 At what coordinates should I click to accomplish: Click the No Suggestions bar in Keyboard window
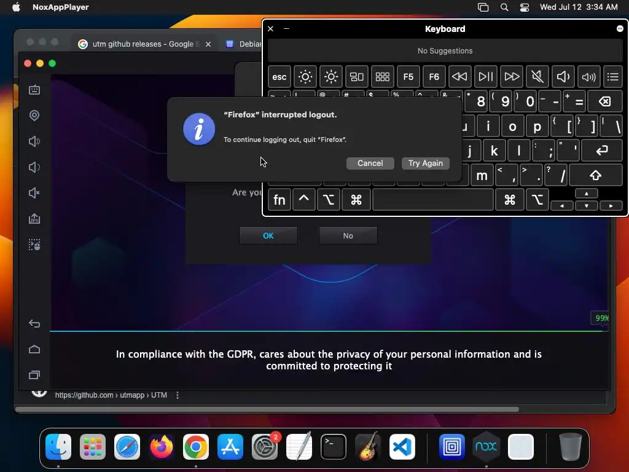445,51
